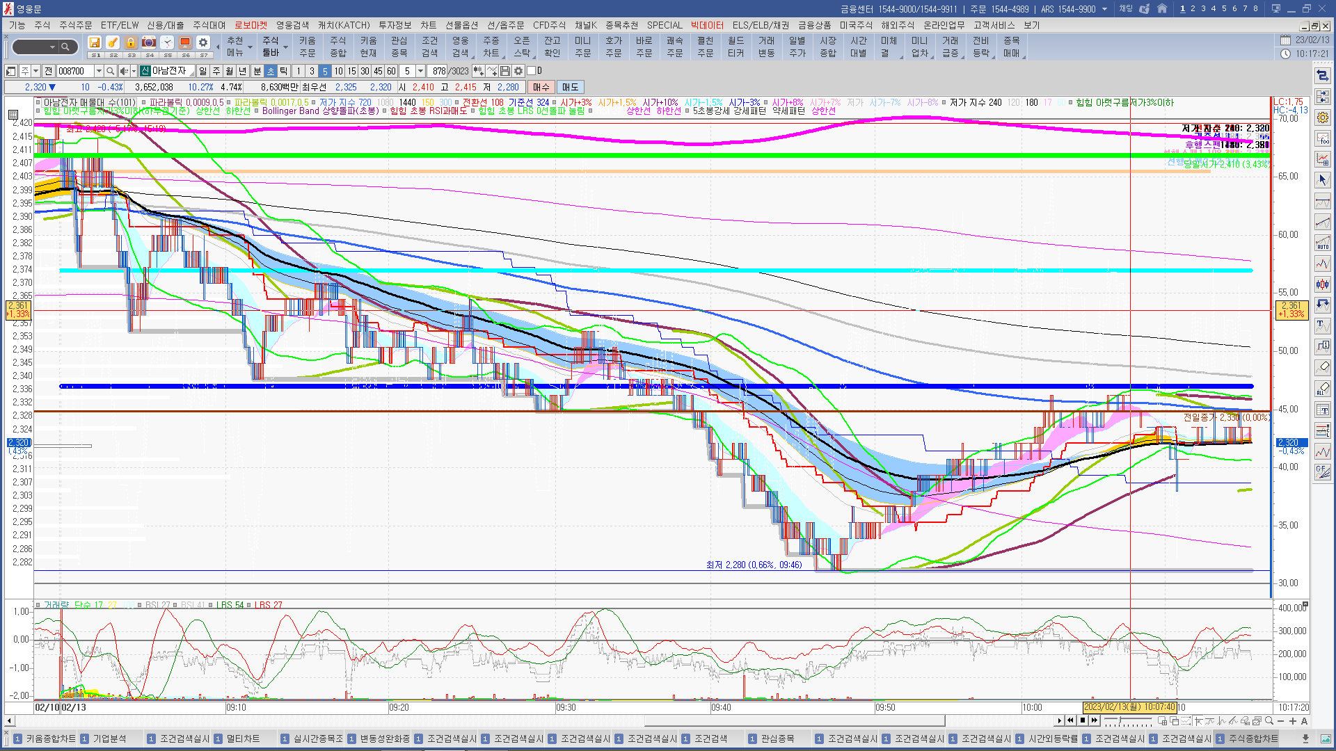Toggle the D checkbox in the chart toolbar
This screenshot has width=1336, height=751.
pyautogui.click(x=532, y=71)
